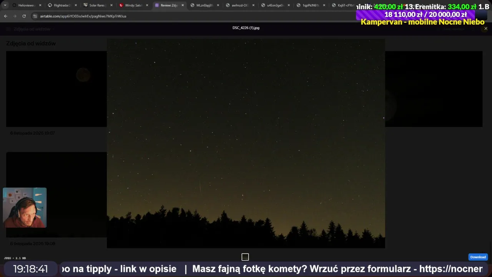This screenshot has height=277, width=492.
Task: Switch to the awfmzd-OE tab
Action: [x=238, y=5]
